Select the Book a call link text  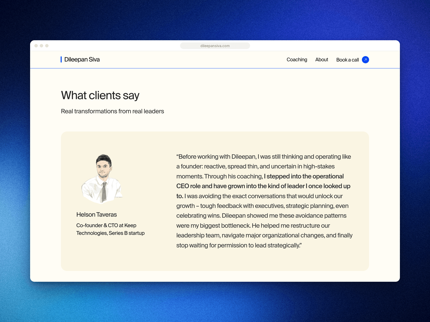click(x=347, y=60)
